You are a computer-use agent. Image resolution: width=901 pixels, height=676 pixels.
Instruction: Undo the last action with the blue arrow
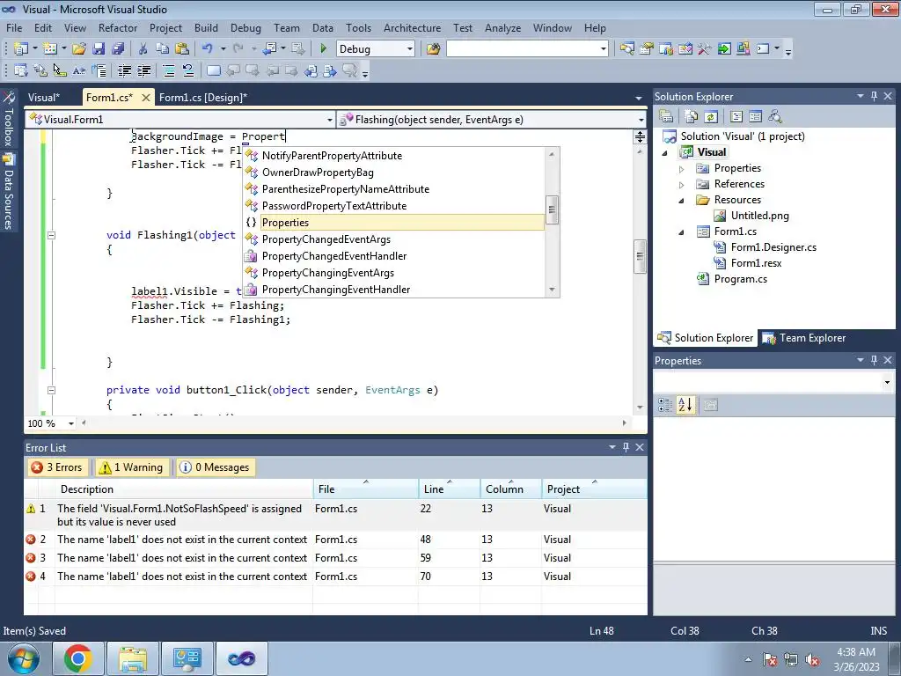click(x=208, y=49)
